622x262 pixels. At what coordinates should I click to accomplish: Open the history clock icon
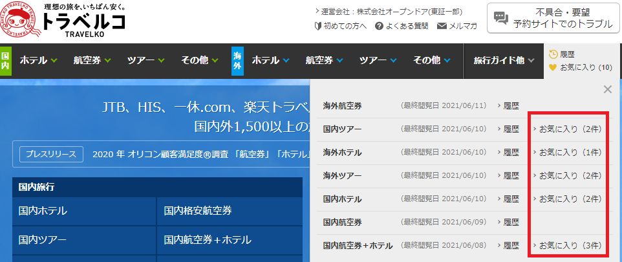click(553, 54)
